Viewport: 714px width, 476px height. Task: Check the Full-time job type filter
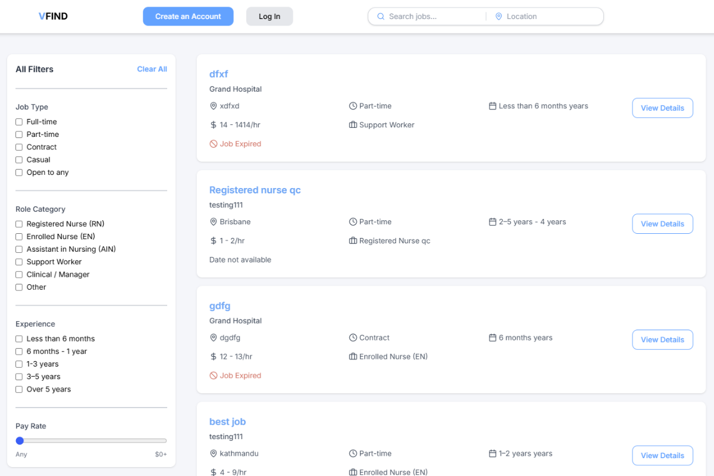point(19,122)
